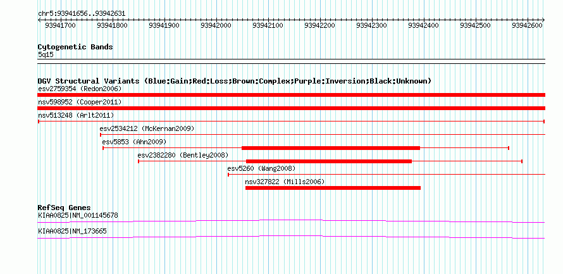Select the red bar for esv2759354 loss variant
This screenshot has height=274, width=563.
[x=291, y=95]
